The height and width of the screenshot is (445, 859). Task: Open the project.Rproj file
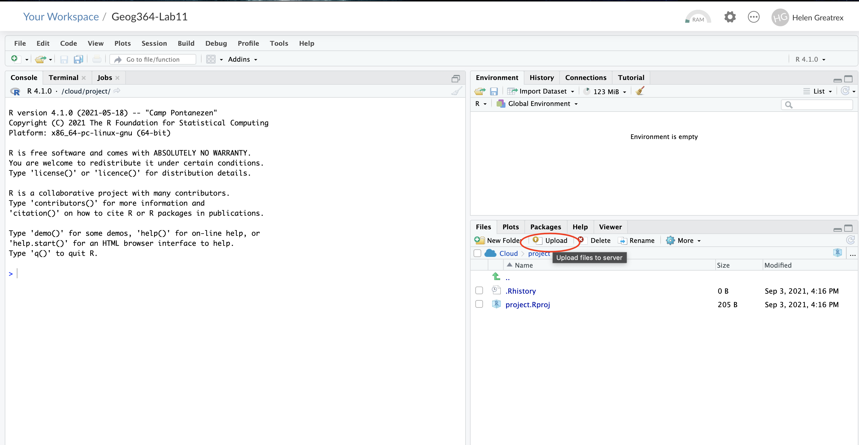(527, 305)
